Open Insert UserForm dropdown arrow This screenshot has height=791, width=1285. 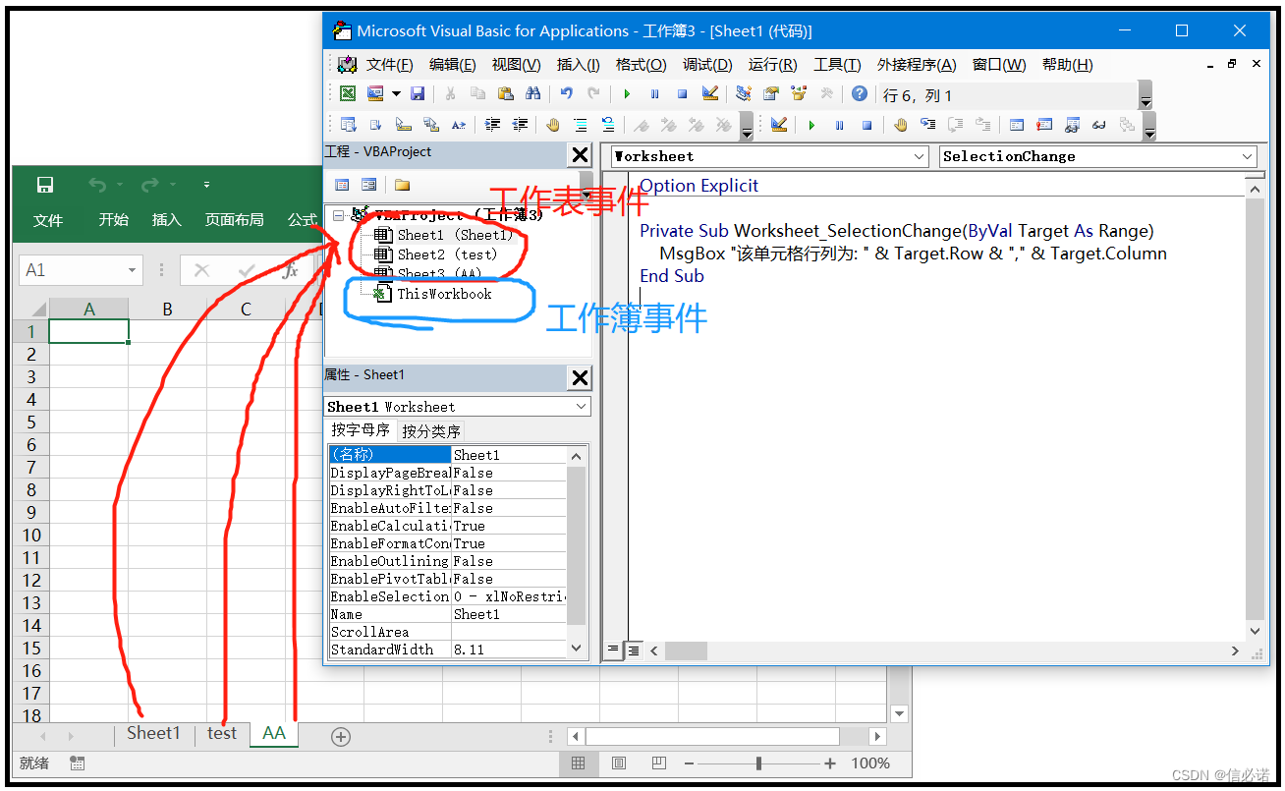point(396,93)
